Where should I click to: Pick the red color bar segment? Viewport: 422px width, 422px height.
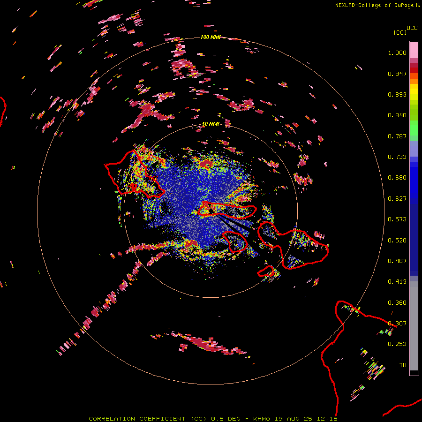(414, 70)
